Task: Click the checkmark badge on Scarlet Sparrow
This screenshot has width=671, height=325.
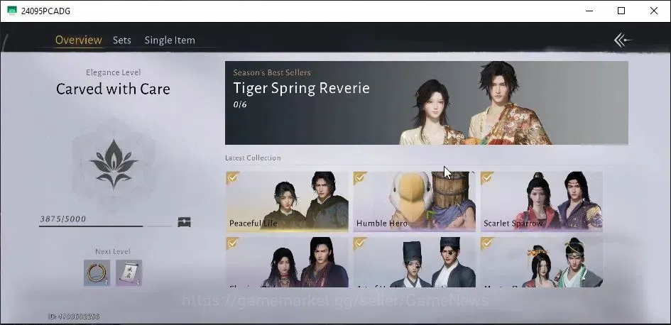Action: (x=487, y=177)
